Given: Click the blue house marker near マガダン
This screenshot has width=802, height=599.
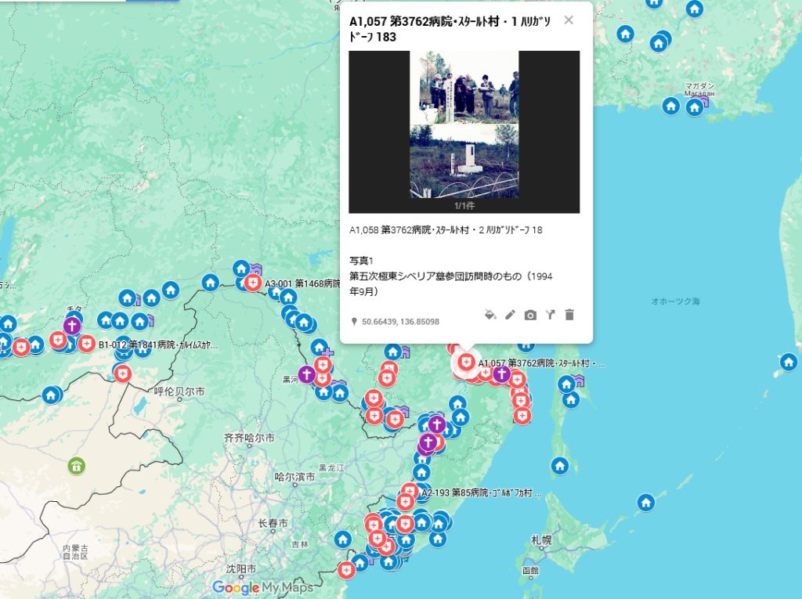Looking at the screenshot, I should coord(694,107).
